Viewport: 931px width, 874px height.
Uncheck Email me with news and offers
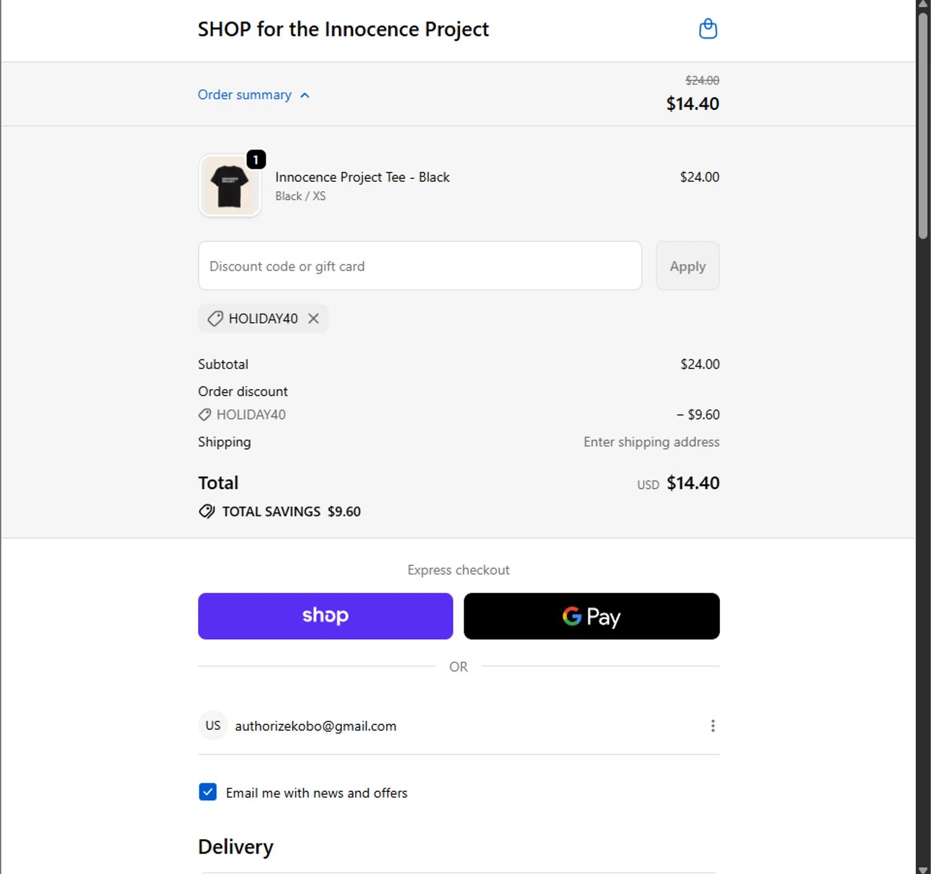[208, 792]
